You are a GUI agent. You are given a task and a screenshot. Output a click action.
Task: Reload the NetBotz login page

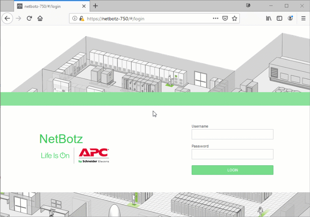[29, 18]
